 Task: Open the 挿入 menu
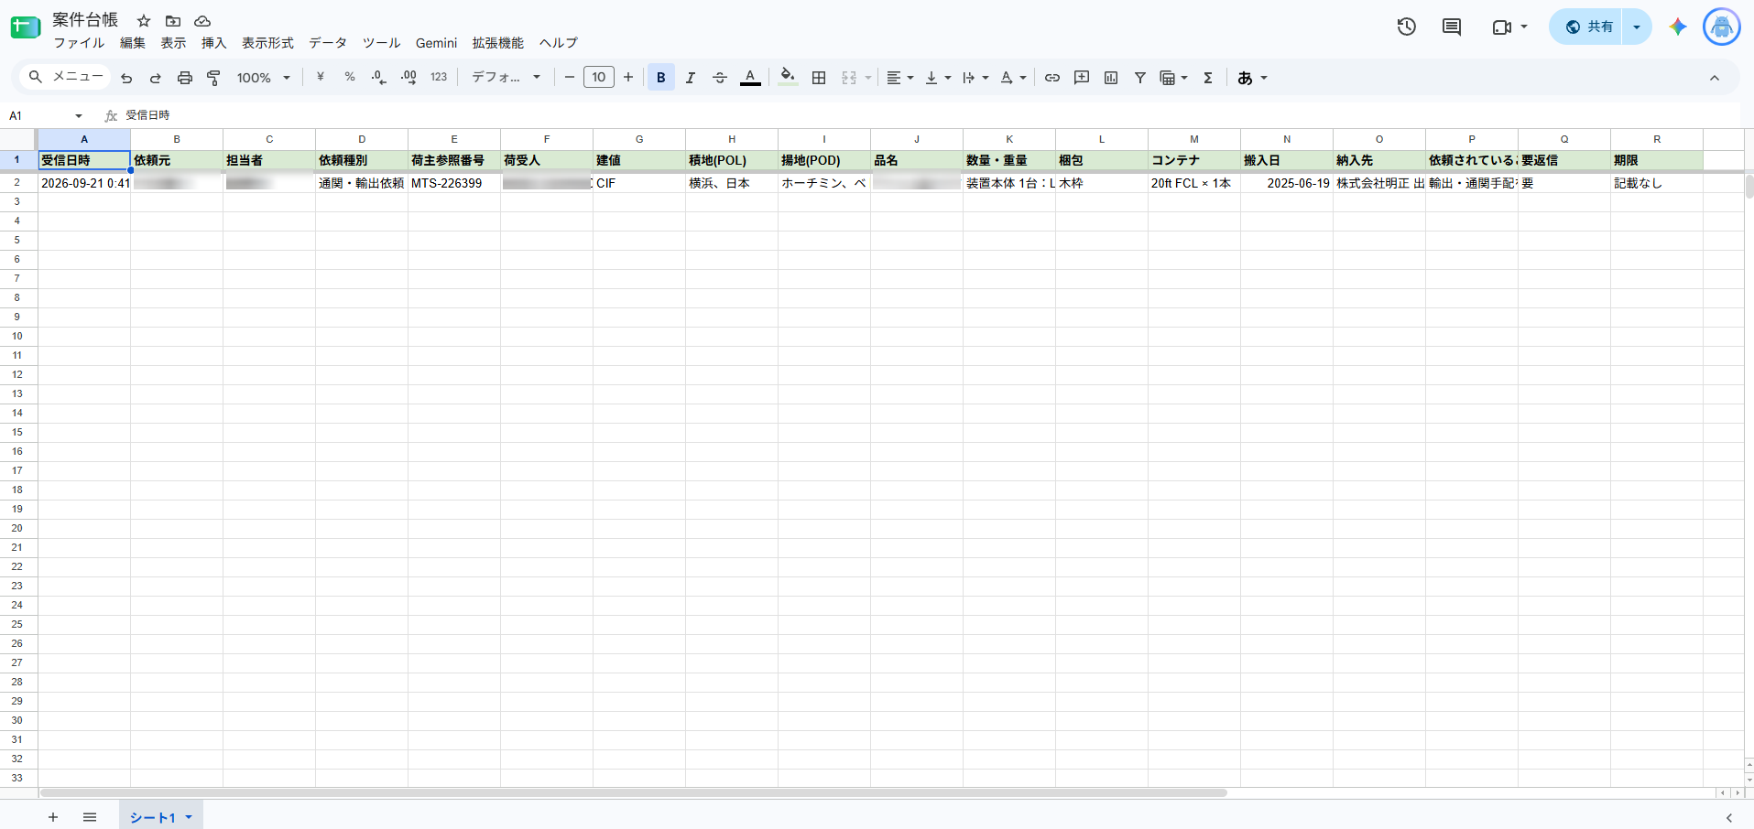[x=213, y=43]
